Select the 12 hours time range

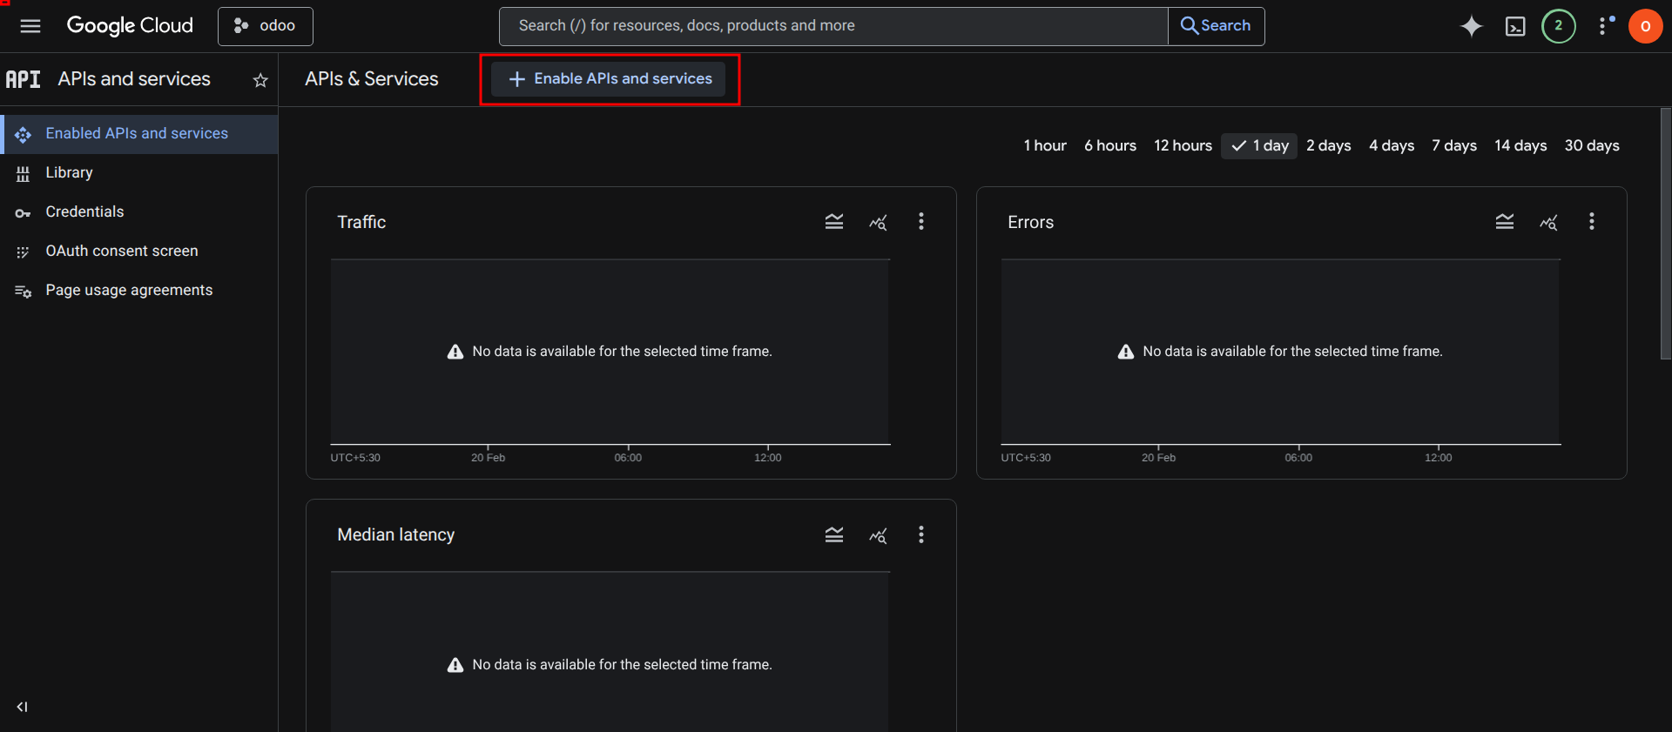click(1183, 145)
